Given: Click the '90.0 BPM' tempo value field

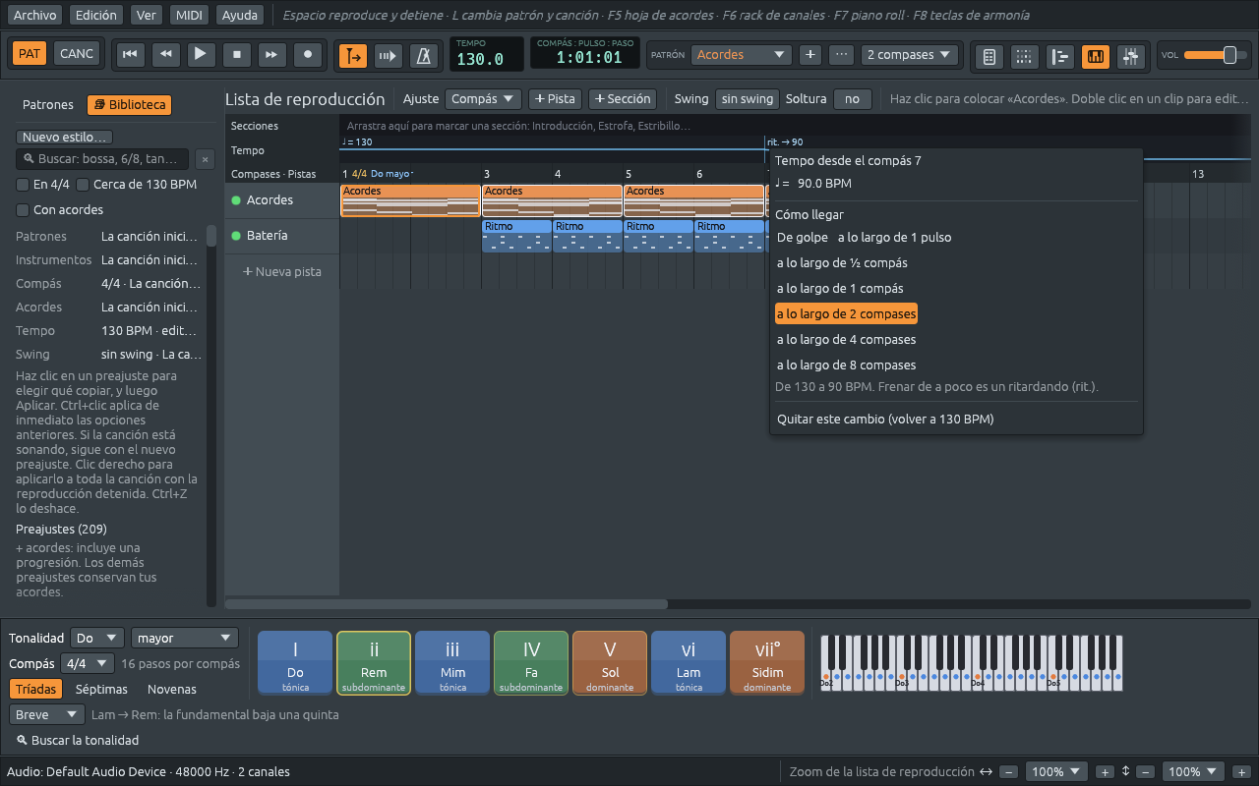Looking at the screenshot, I should 824,184.
